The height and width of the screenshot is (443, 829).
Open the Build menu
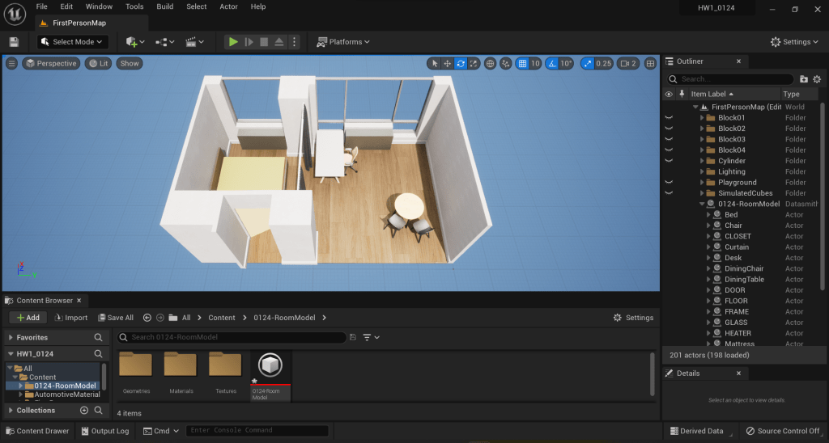[165, 6]
